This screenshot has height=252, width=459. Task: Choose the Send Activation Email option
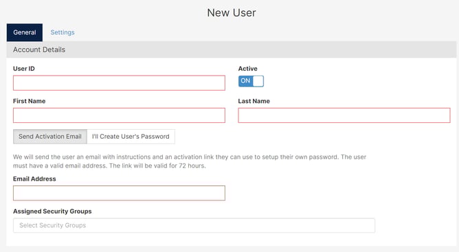pos(50,137)
